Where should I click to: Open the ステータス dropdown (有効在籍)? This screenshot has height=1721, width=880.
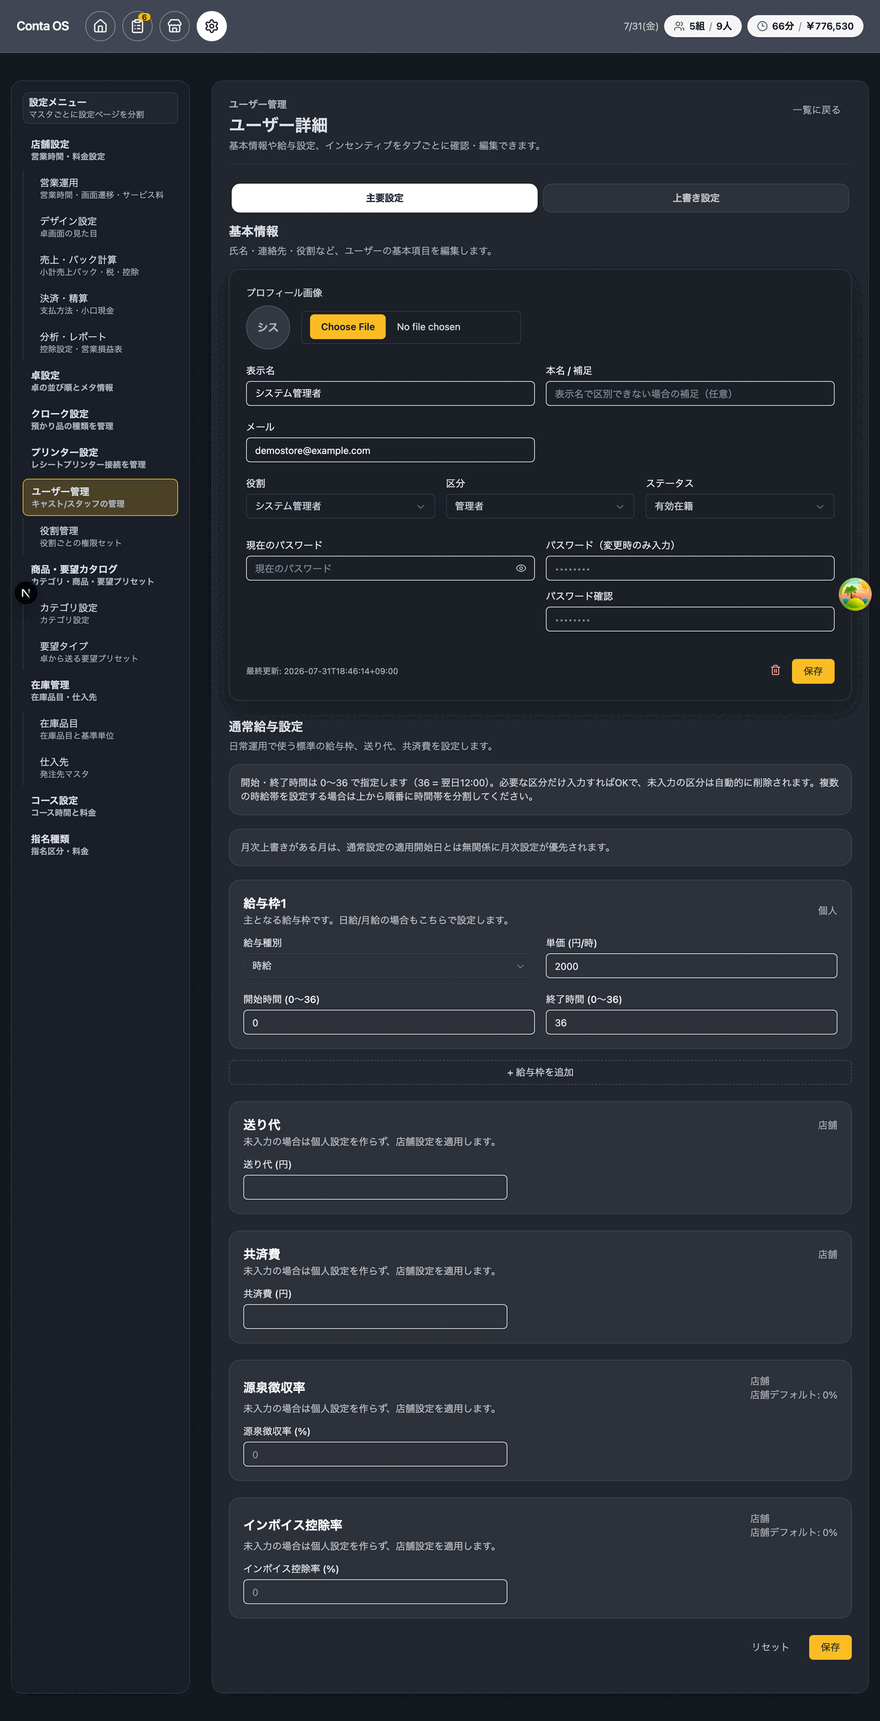click(740, 506)
